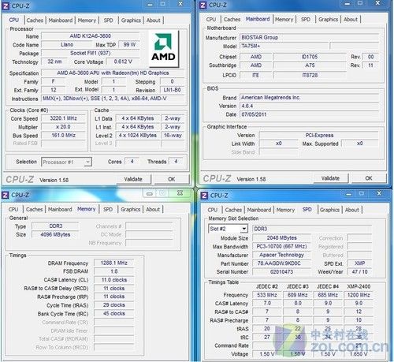
Task: Open Graphics tab in top-left CPU window
Action: (x=131, y=21)
